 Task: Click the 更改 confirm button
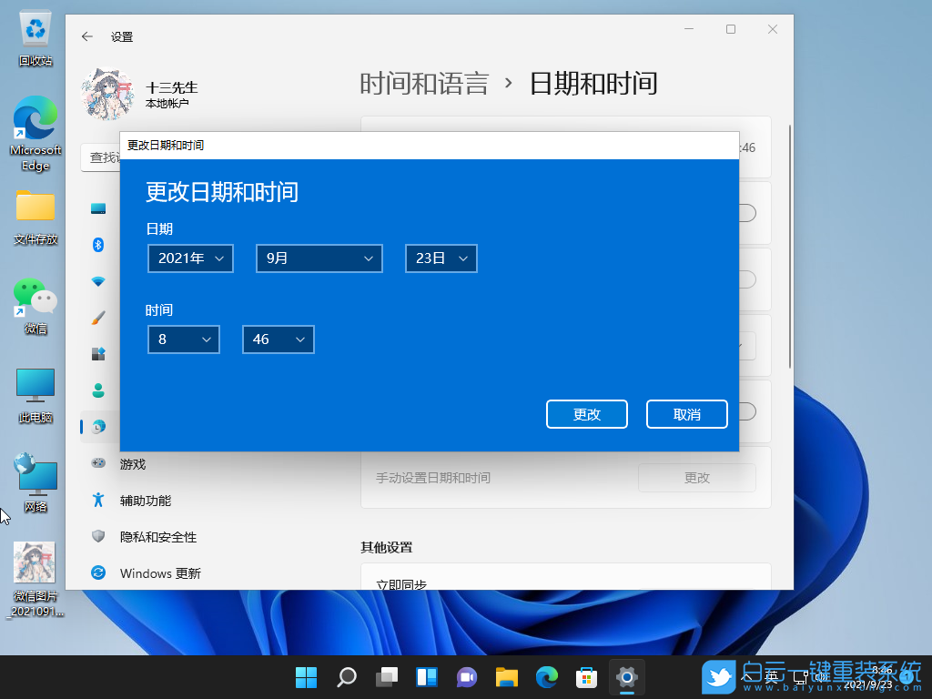587,414
